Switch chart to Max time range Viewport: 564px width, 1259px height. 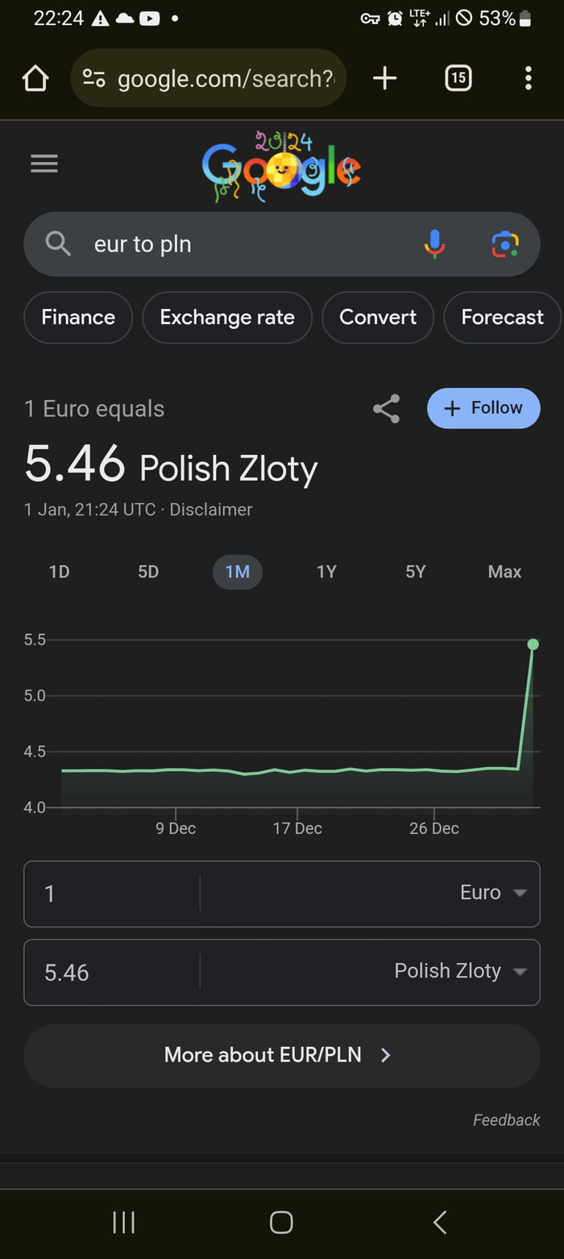[504, 572]
